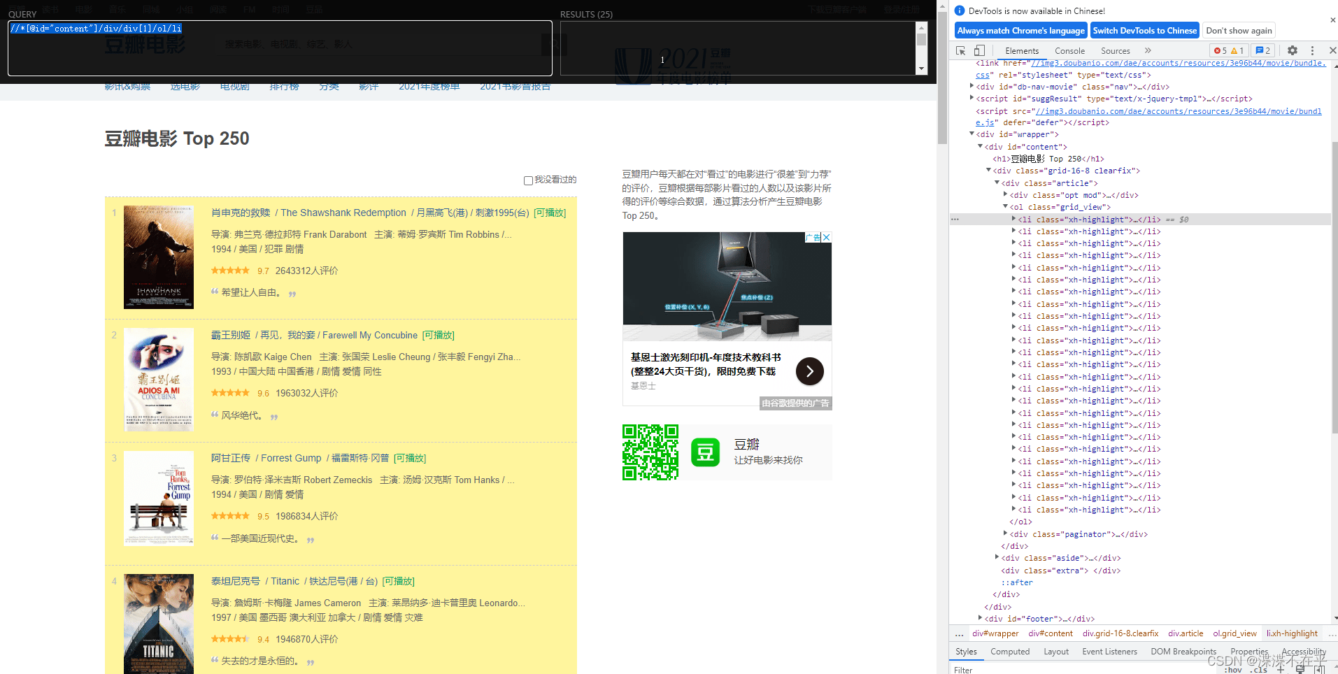Open DevTools settings gear
The height and width of the screenshot is (674, 1338).
[x=1293, y=50]
